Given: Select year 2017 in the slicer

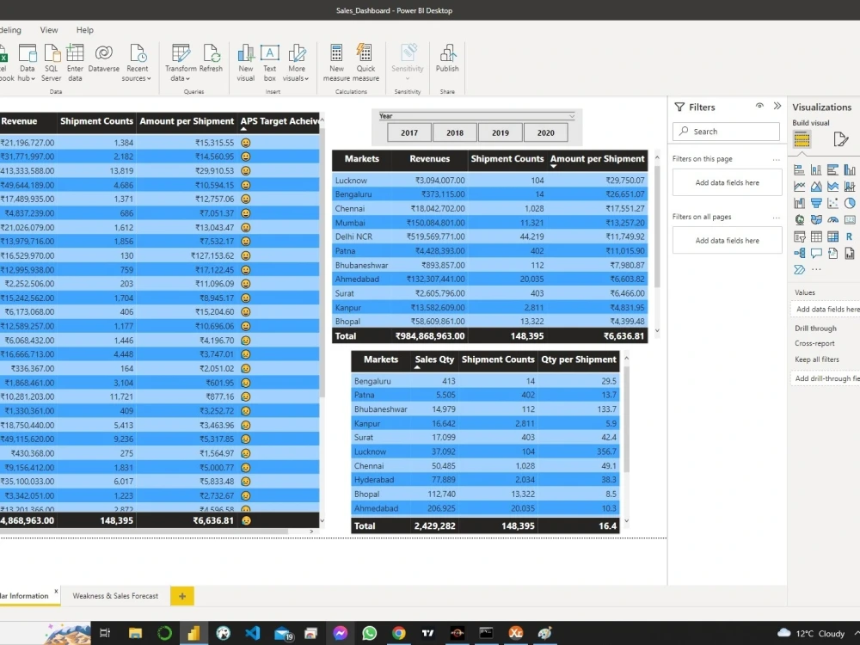Looking at the screenshot, I should click(x=408, y=132).
